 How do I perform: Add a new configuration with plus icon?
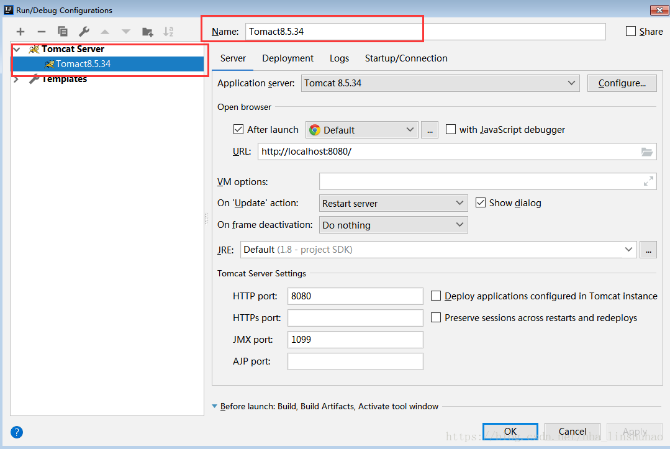pos(20,32)
